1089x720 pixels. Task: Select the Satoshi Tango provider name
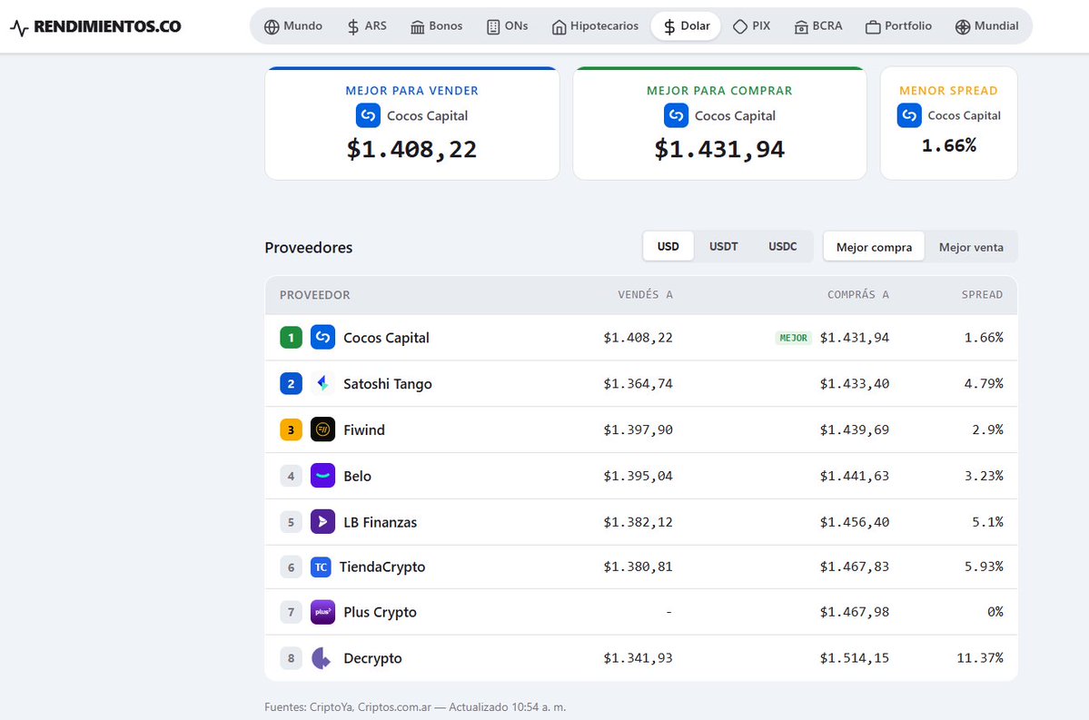pos(388,384)
